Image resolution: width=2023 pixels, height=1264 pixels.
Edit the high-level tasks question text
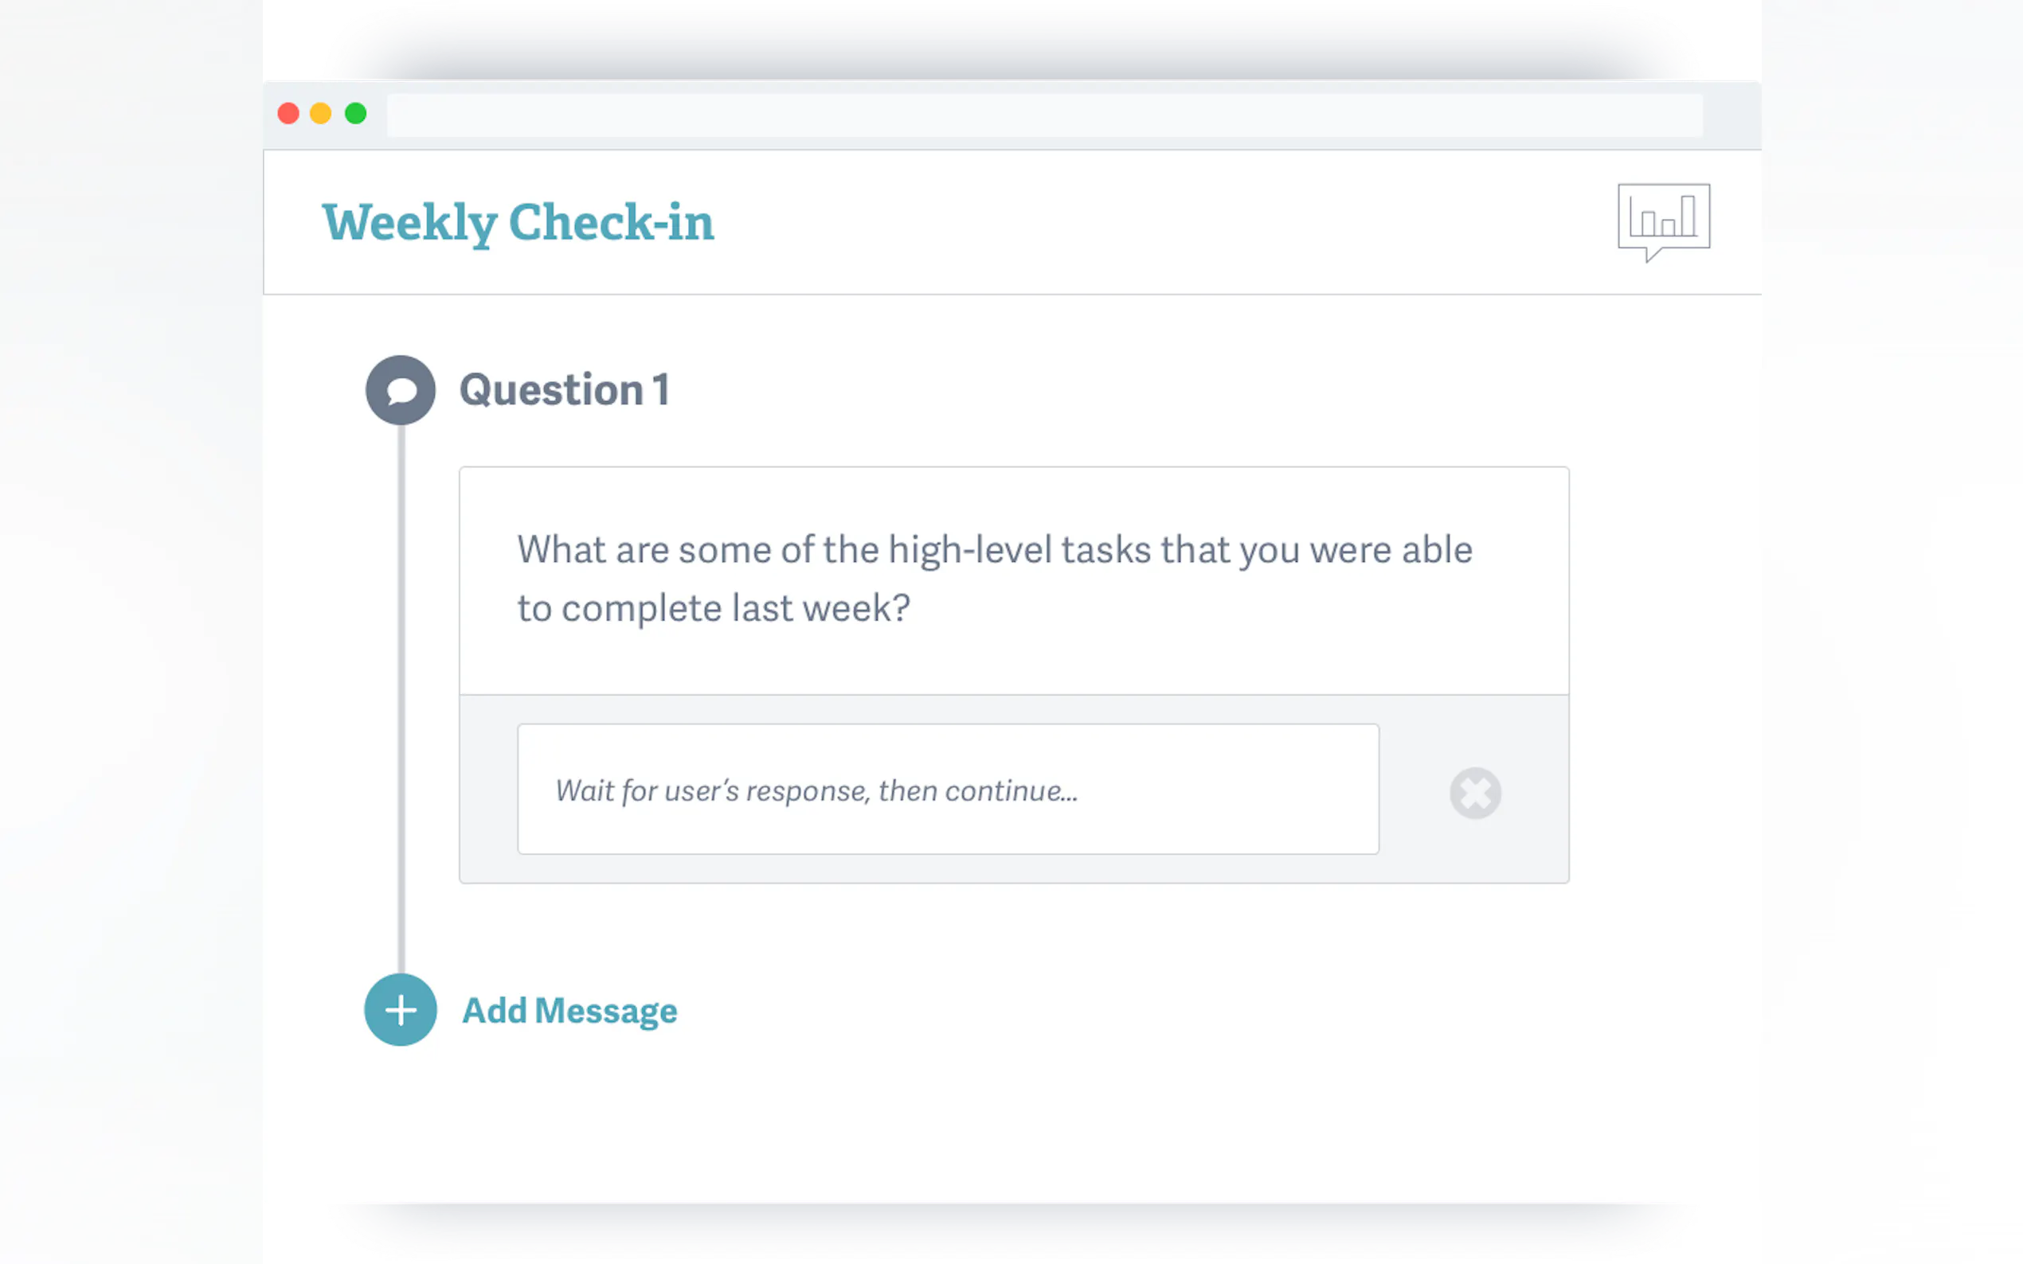993,579
